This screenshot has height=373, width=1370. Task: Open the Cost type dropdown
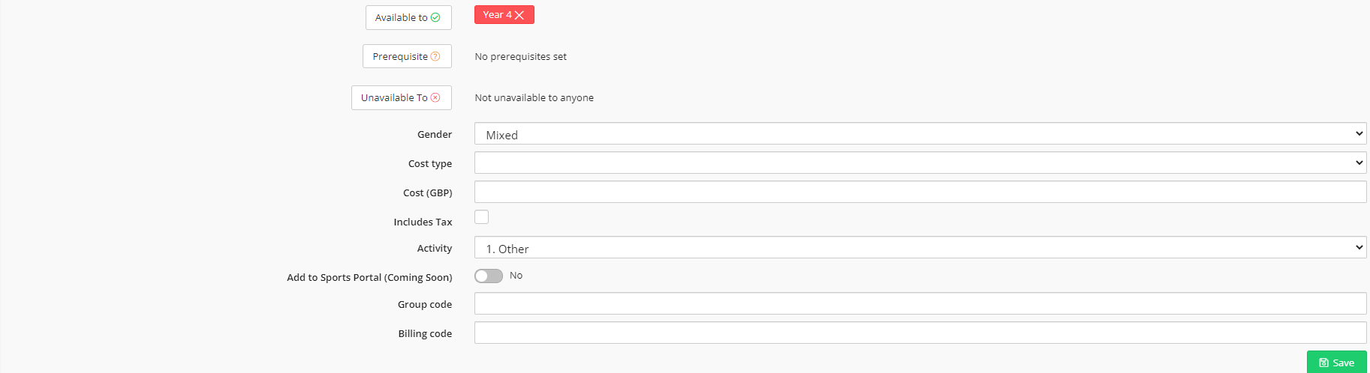920,163
